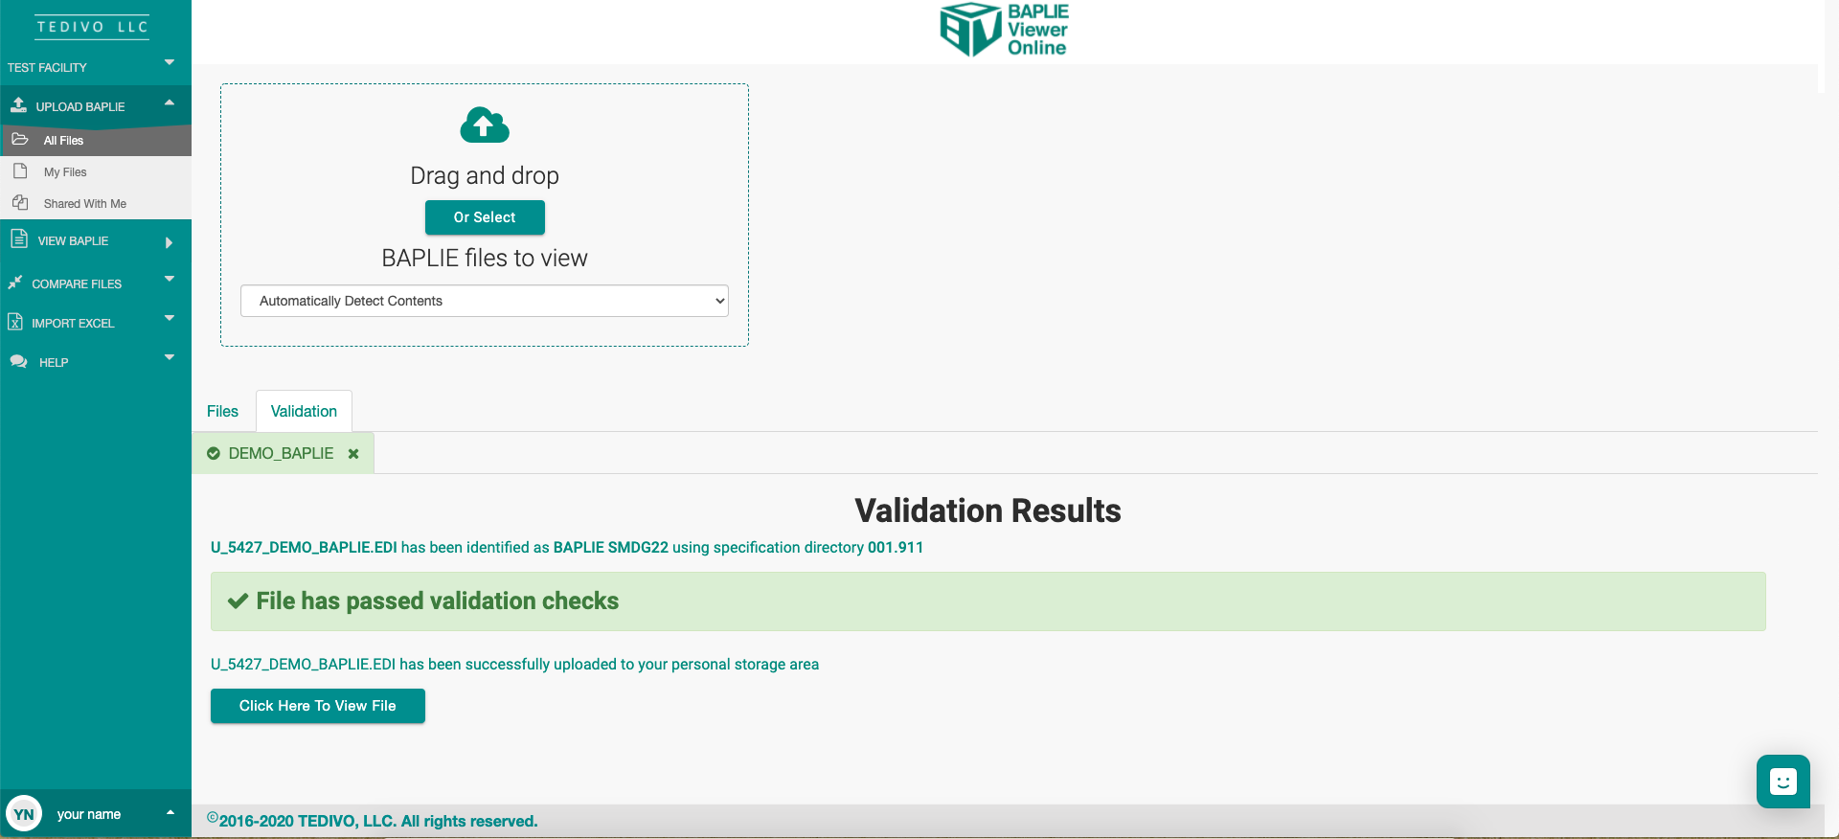Viewport: 1839px width, 839px height.
Task: Click the BAPLIE Viewer Online logo
Action: [1004, 30]
